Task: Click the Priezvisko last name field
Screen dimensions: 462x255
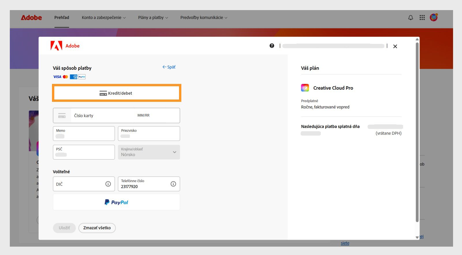Action: coord(149,134)
